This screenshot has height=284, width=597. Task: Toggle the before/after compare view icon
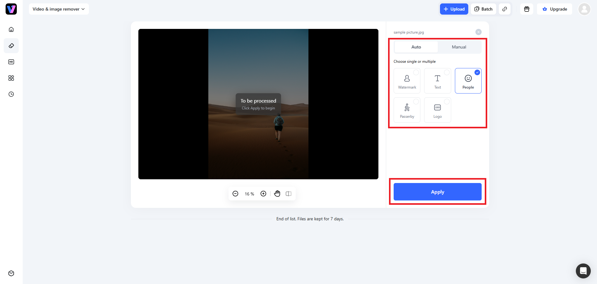[289, 194]
